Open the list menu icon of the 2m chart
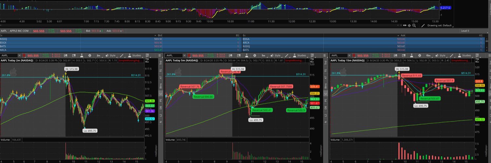The height and width of the screenshot is (163, 491). point(160,56)
